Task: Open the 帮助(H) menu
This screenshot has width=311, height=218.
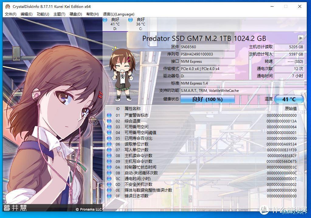Action: 92,14
